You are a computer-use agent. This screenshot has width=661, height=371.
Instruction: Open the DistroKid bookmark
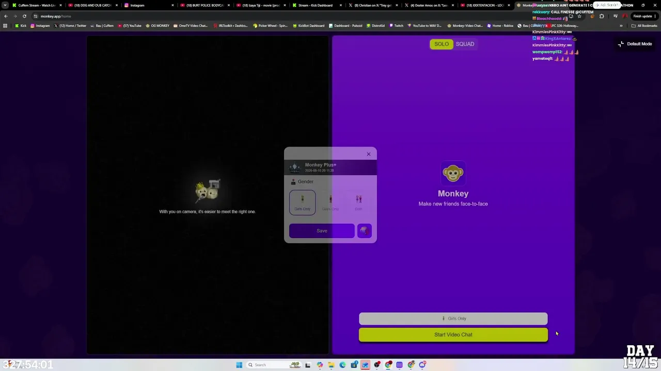click(x=375, y=26)
